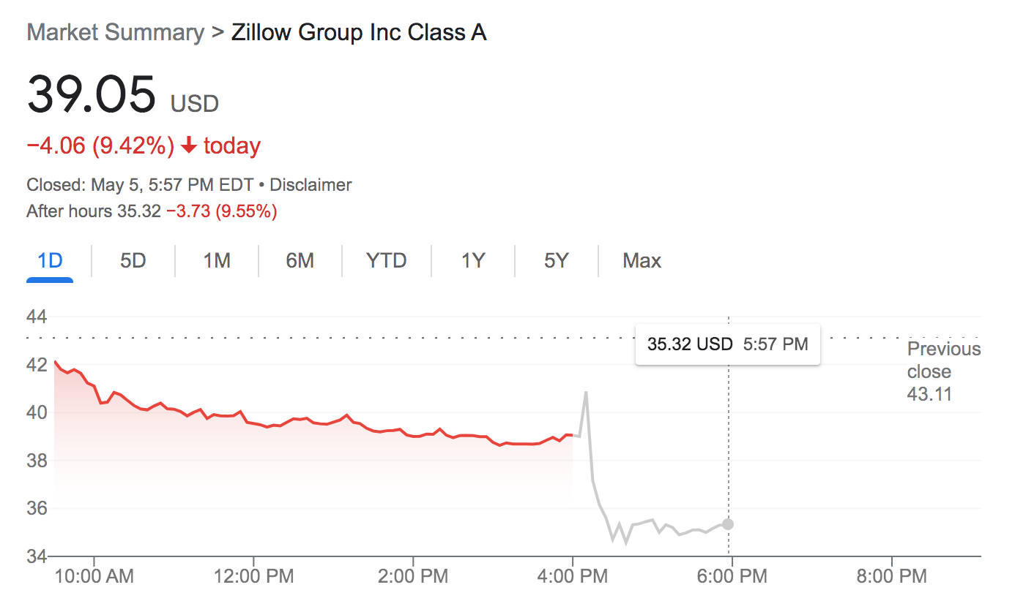Switch to the 1Y range tab

click(473, 261)
